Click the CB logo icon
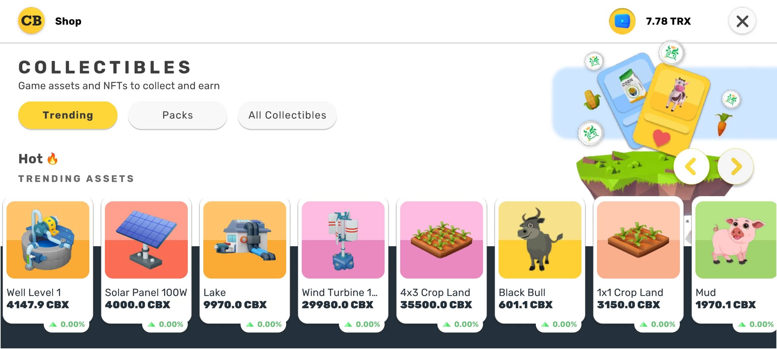Screen dimensions: 777x349 (31, 21)
